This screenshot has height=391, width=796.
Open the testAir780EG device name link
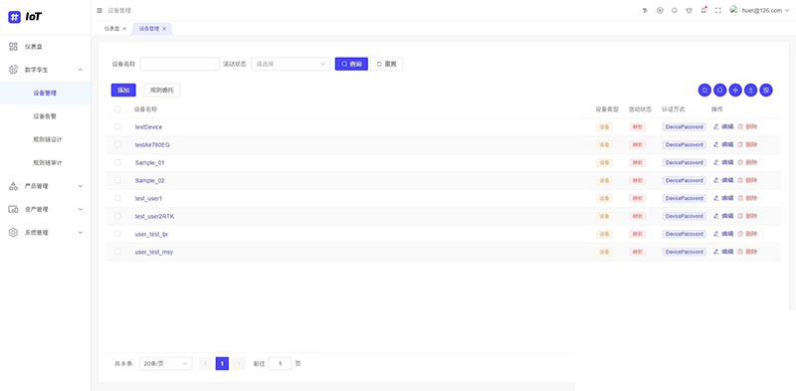[x=152, y=144]
